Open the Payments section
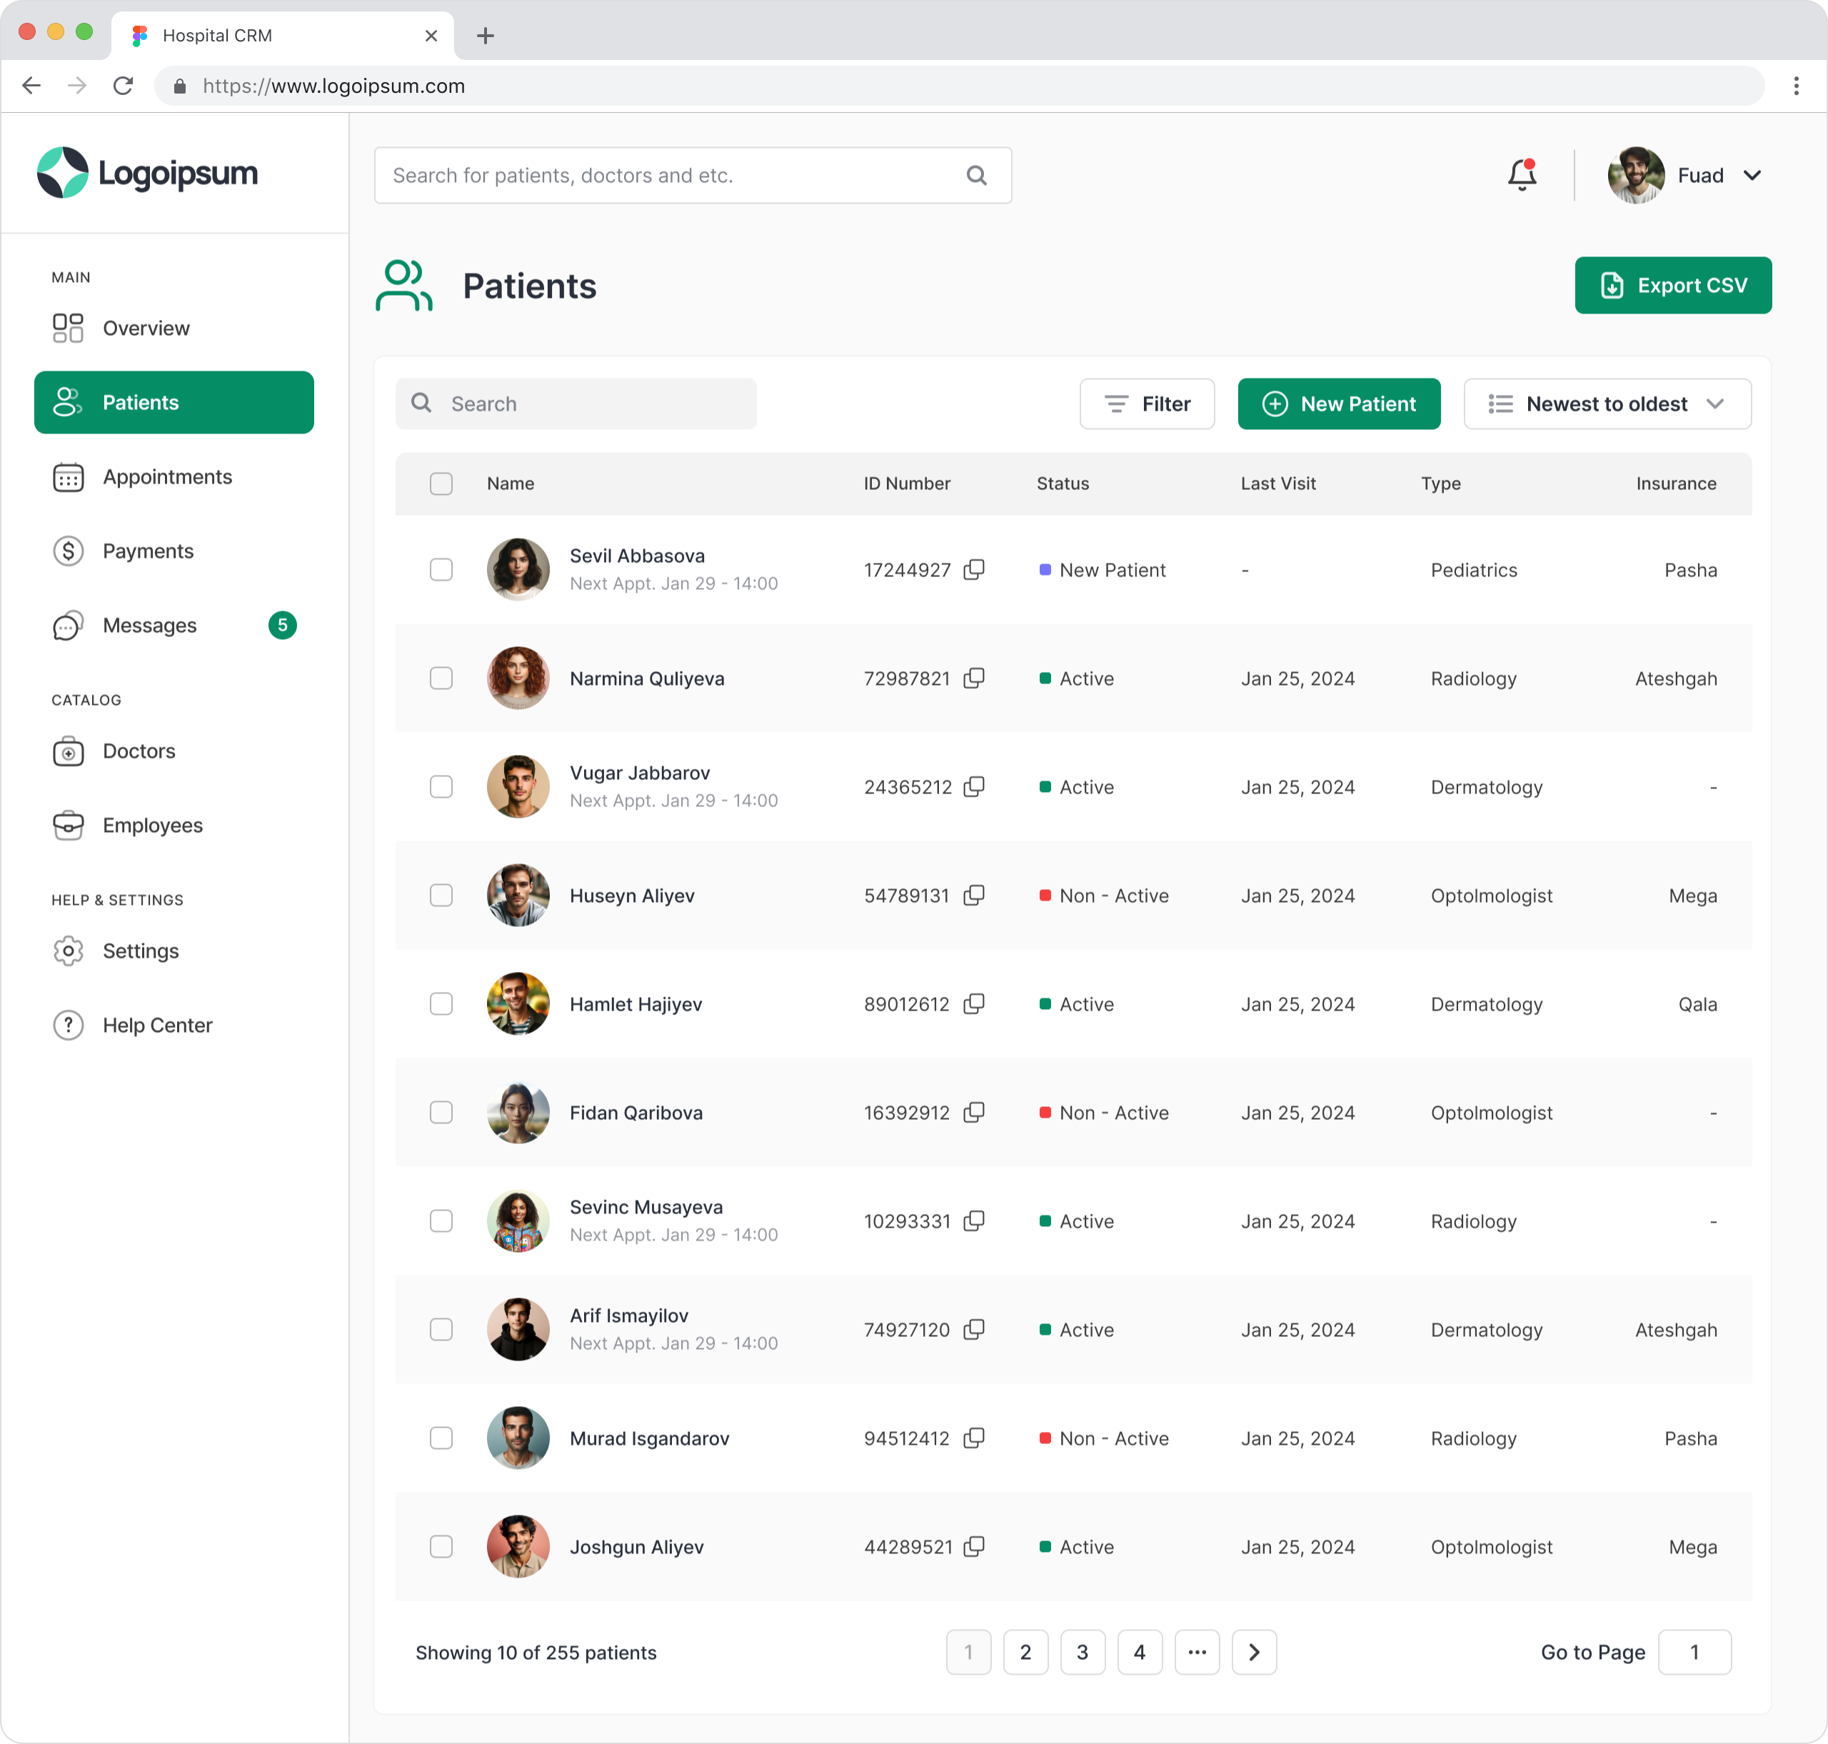 148,551
